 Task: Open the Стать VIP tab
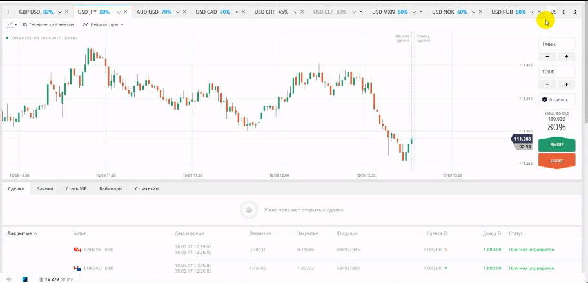click(x=76, y=188)
